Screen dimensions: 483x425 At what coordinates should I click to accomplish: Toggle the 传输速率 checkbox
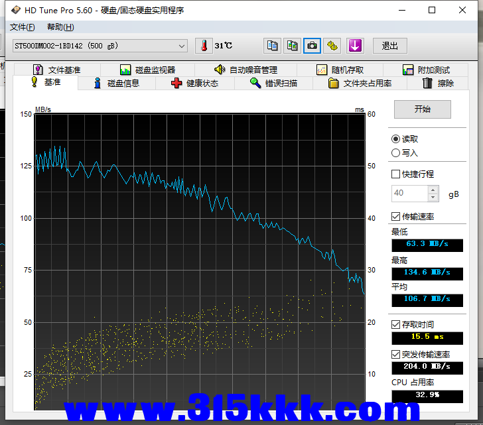[396, 217]
